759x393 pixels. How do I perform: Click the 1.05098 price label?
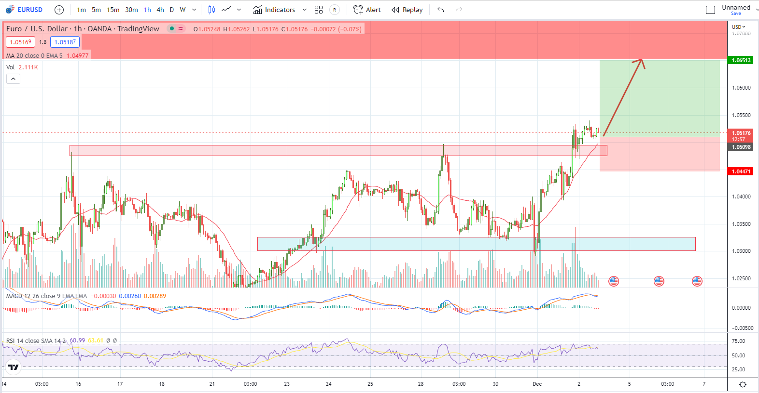pyautogui.click(x=741, y=147)
